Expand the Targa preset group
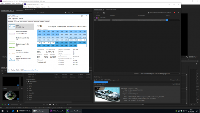 [28, 98]
